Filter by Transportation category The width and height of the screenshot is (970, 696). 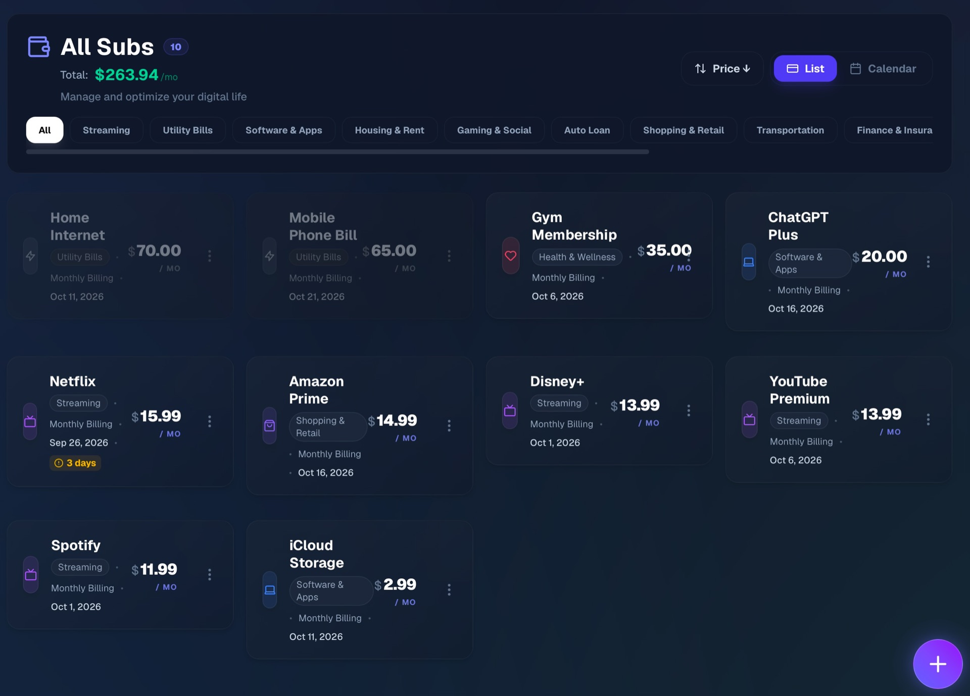tap(790, 130)
